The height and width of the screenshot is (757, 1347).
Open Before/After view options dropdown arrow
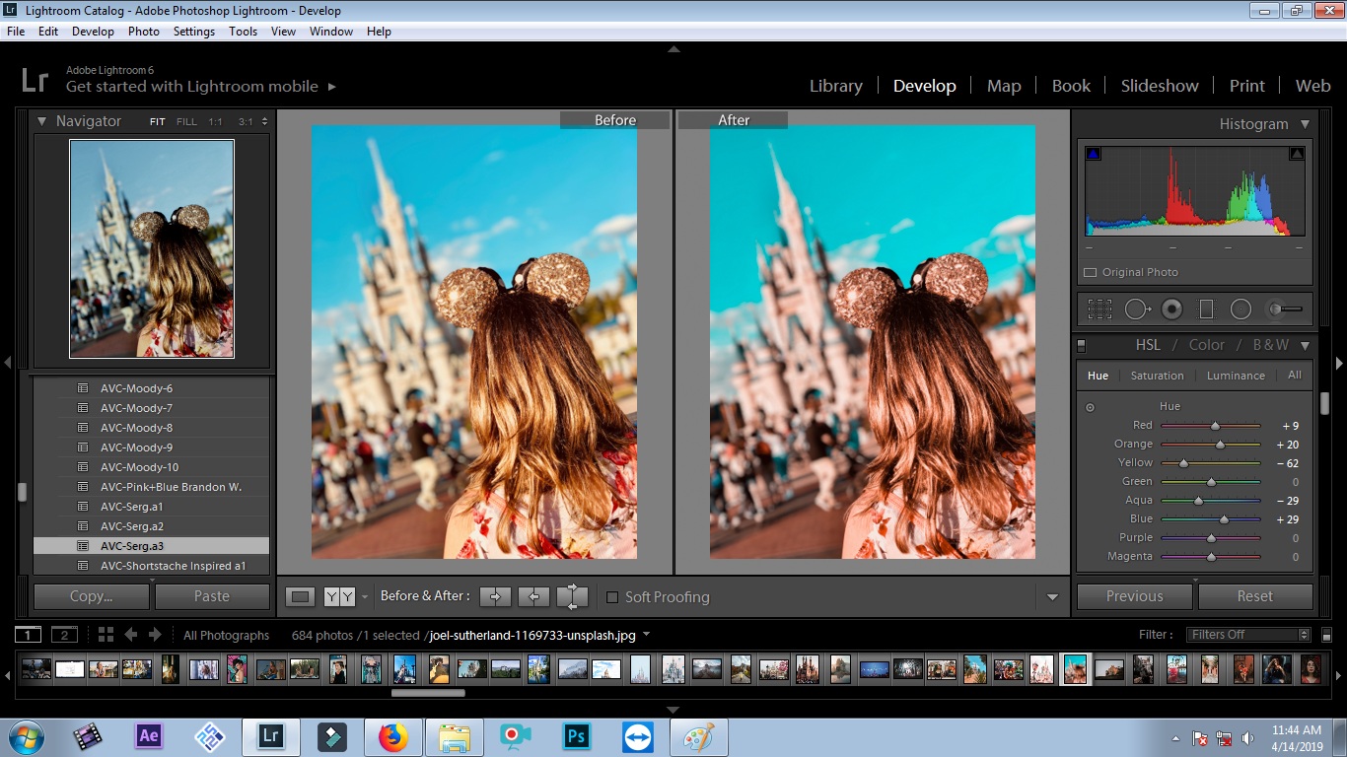[365, 597]
